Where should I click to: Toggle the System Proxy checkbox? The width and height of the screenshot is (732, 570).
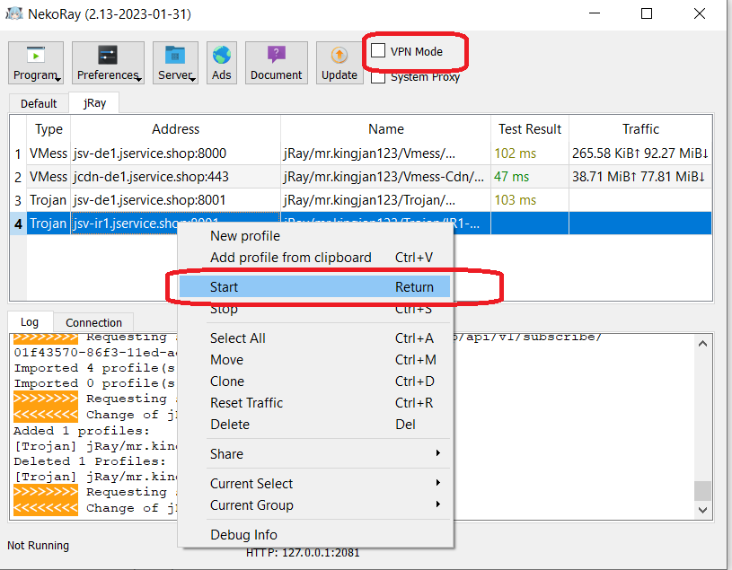[379, 77]
